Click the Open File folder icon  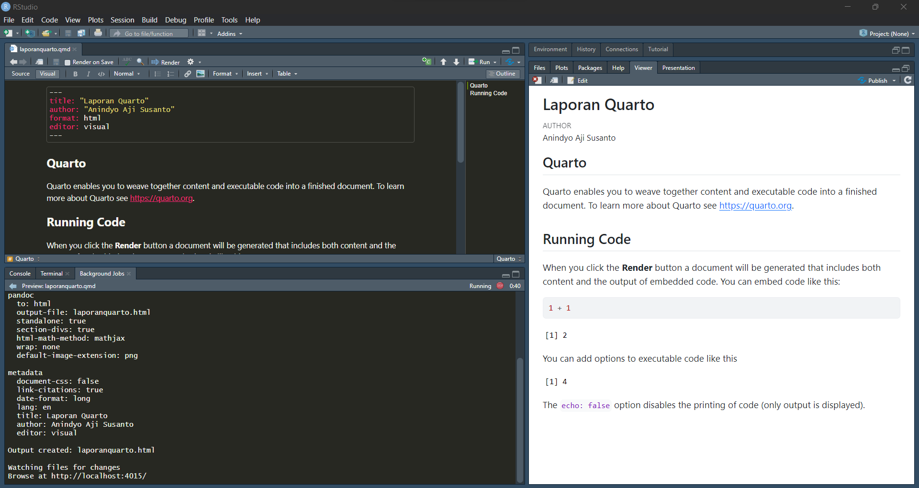[46, 33]
